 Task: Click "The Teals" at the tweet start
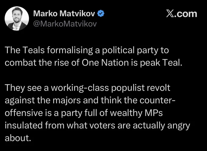[25, 50]
